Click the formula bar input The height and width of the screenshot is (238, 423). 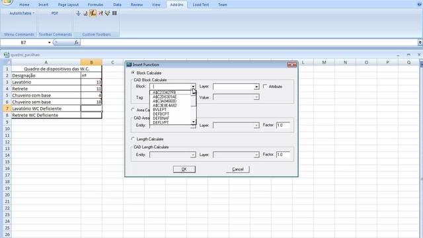click(x=249, y=42)
